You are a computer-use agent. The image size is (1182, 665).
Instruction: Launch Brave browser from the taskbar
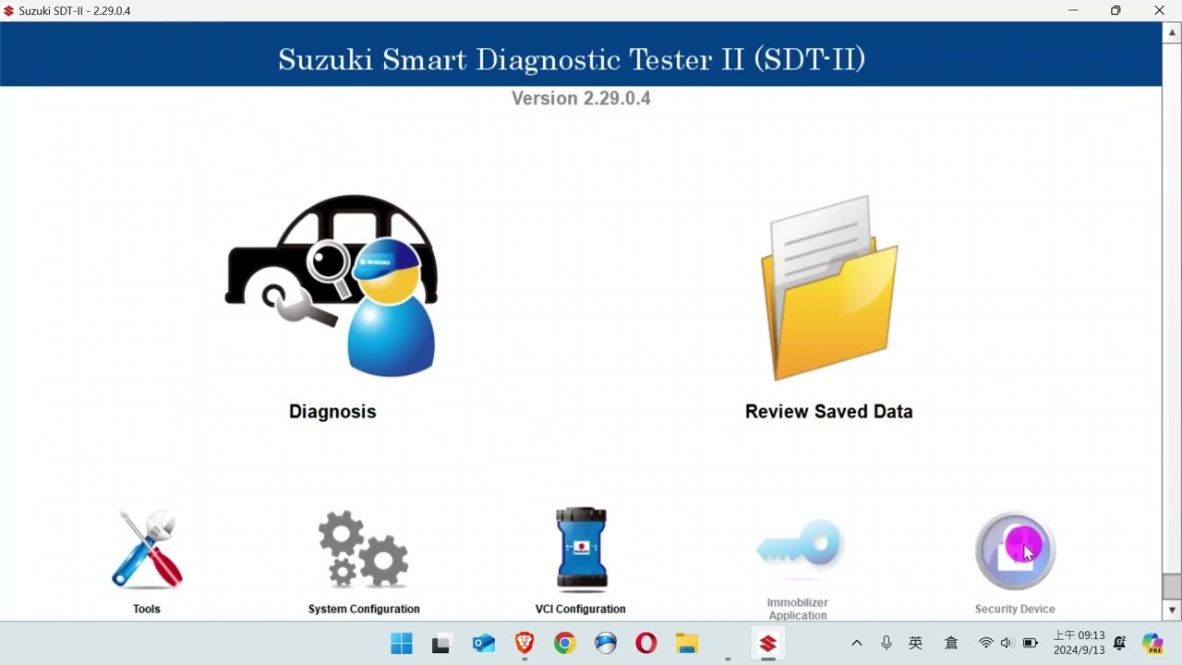525,644
